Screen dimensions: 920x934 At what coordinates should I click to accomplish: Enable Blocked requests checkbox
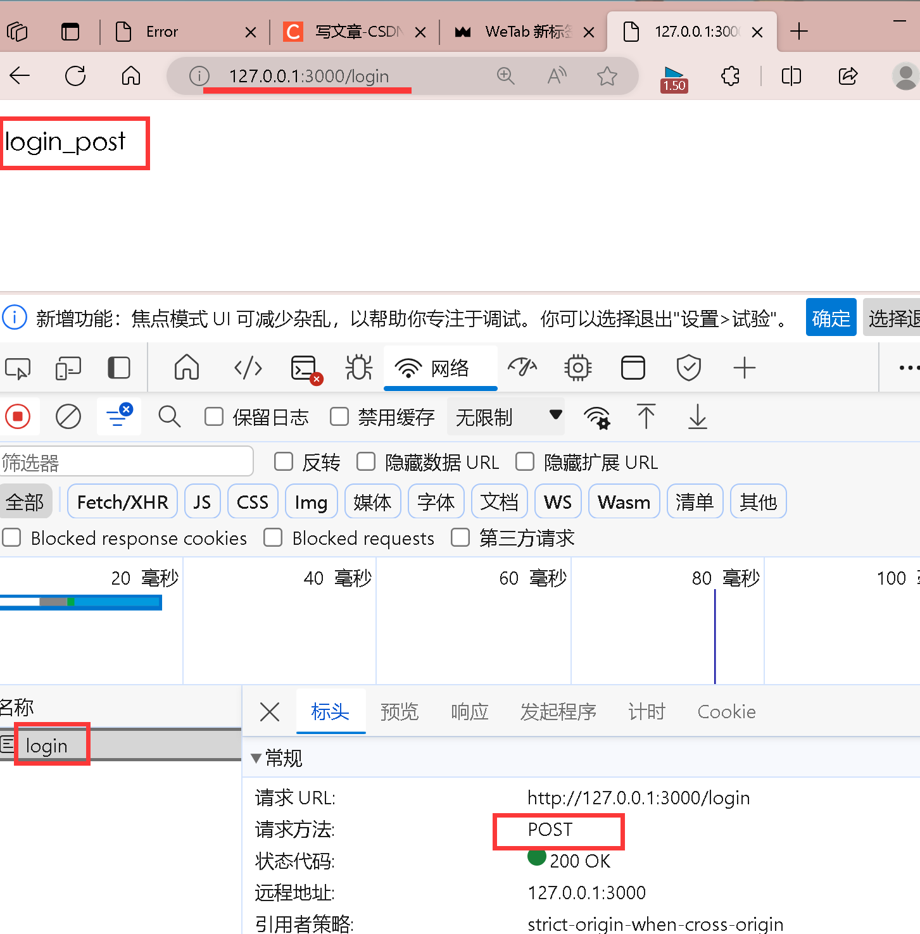click(273, 538)
